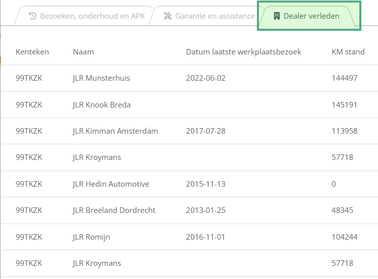The height and width of the screenshot is (279, 378).
Task: Click the KM stand column header
Action: (x=348, y=52)
